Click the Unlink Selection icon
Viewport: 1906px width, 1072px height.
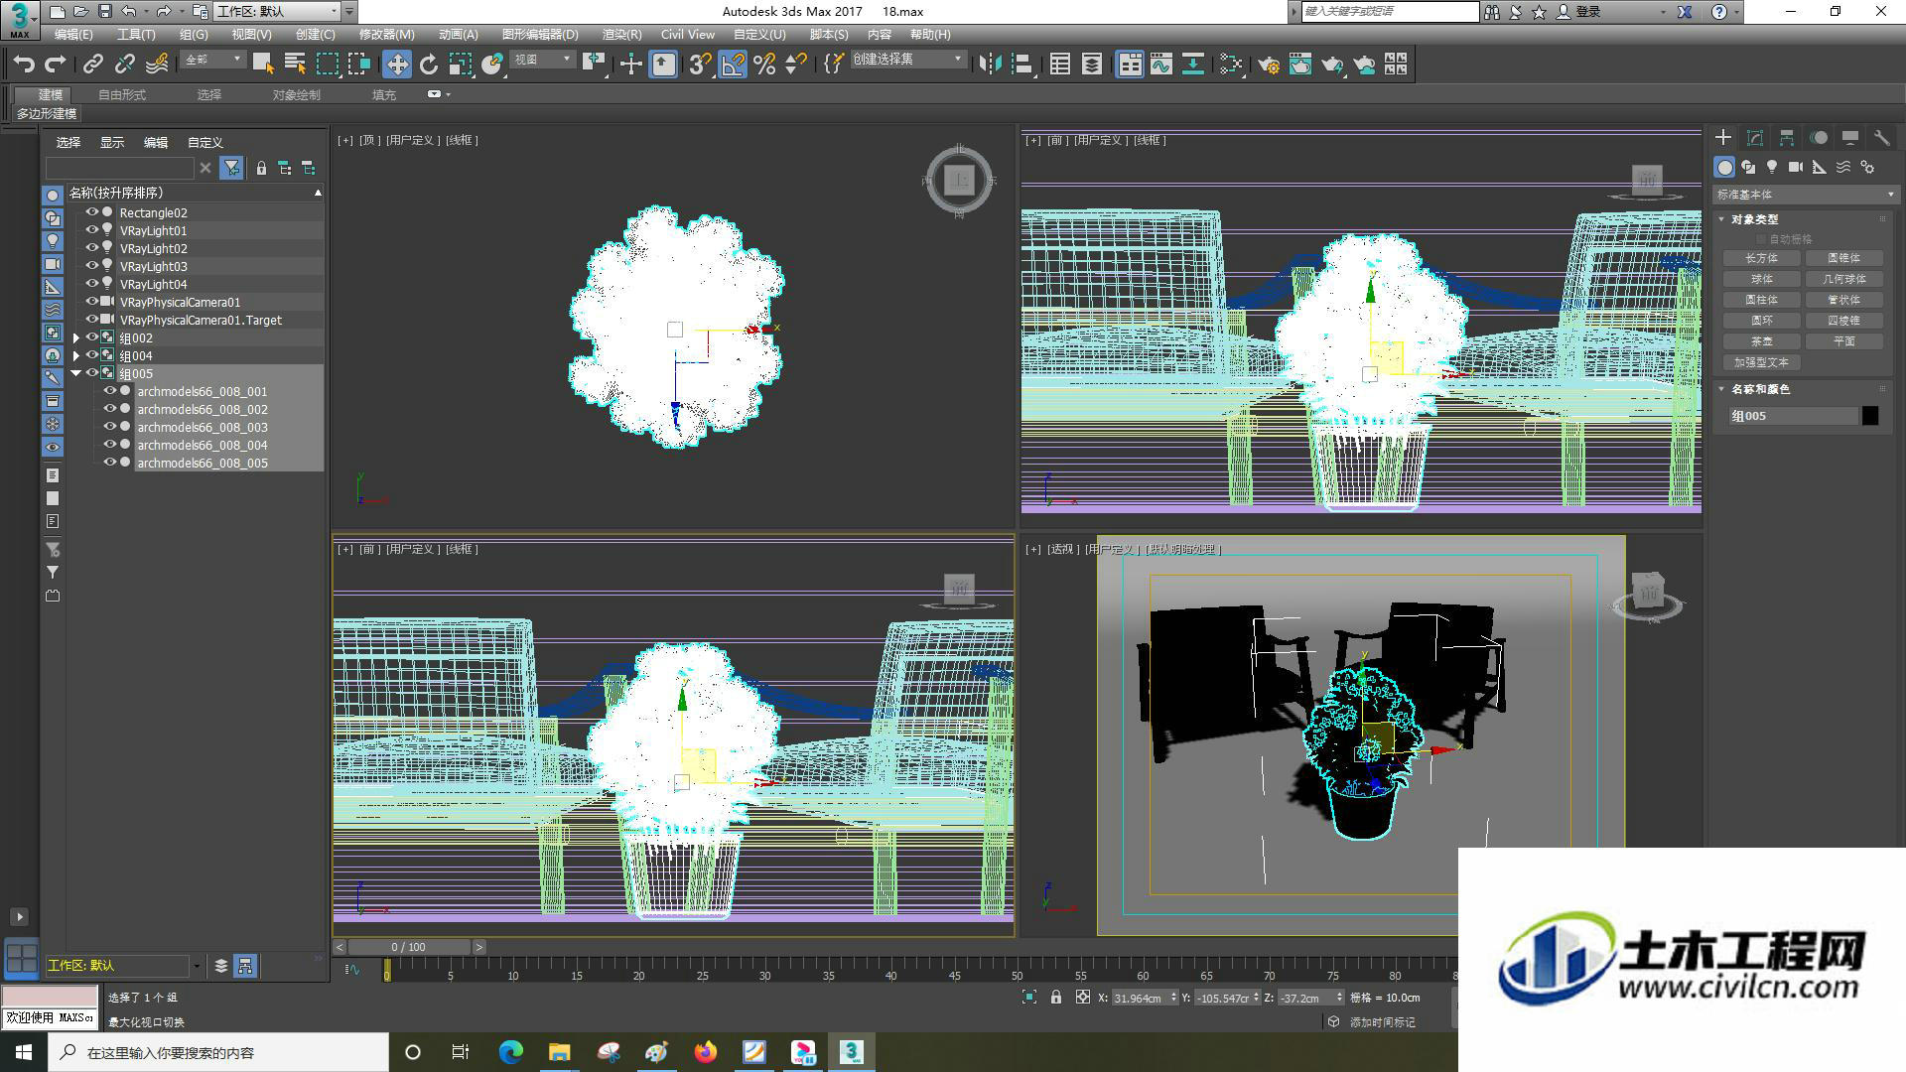[124, 65]
